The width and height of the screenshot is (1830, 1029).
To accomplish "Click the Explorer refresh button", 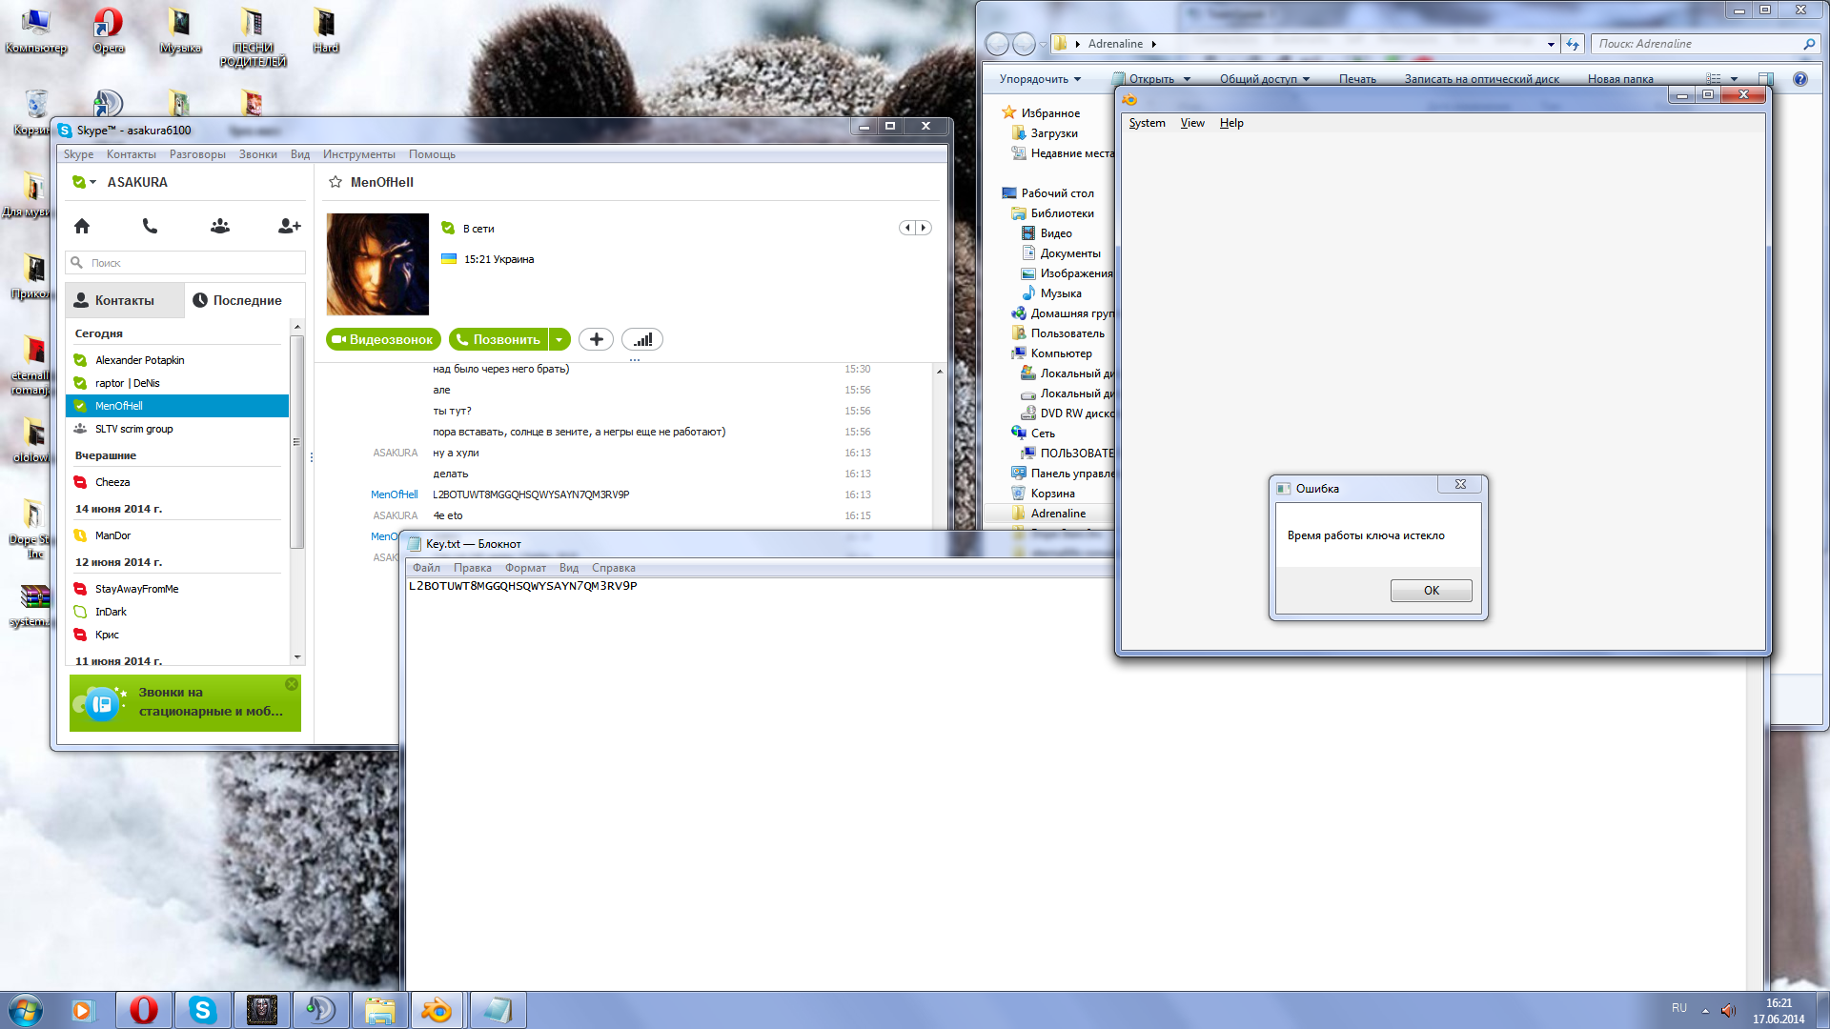I will click(x=1573, y=44).
